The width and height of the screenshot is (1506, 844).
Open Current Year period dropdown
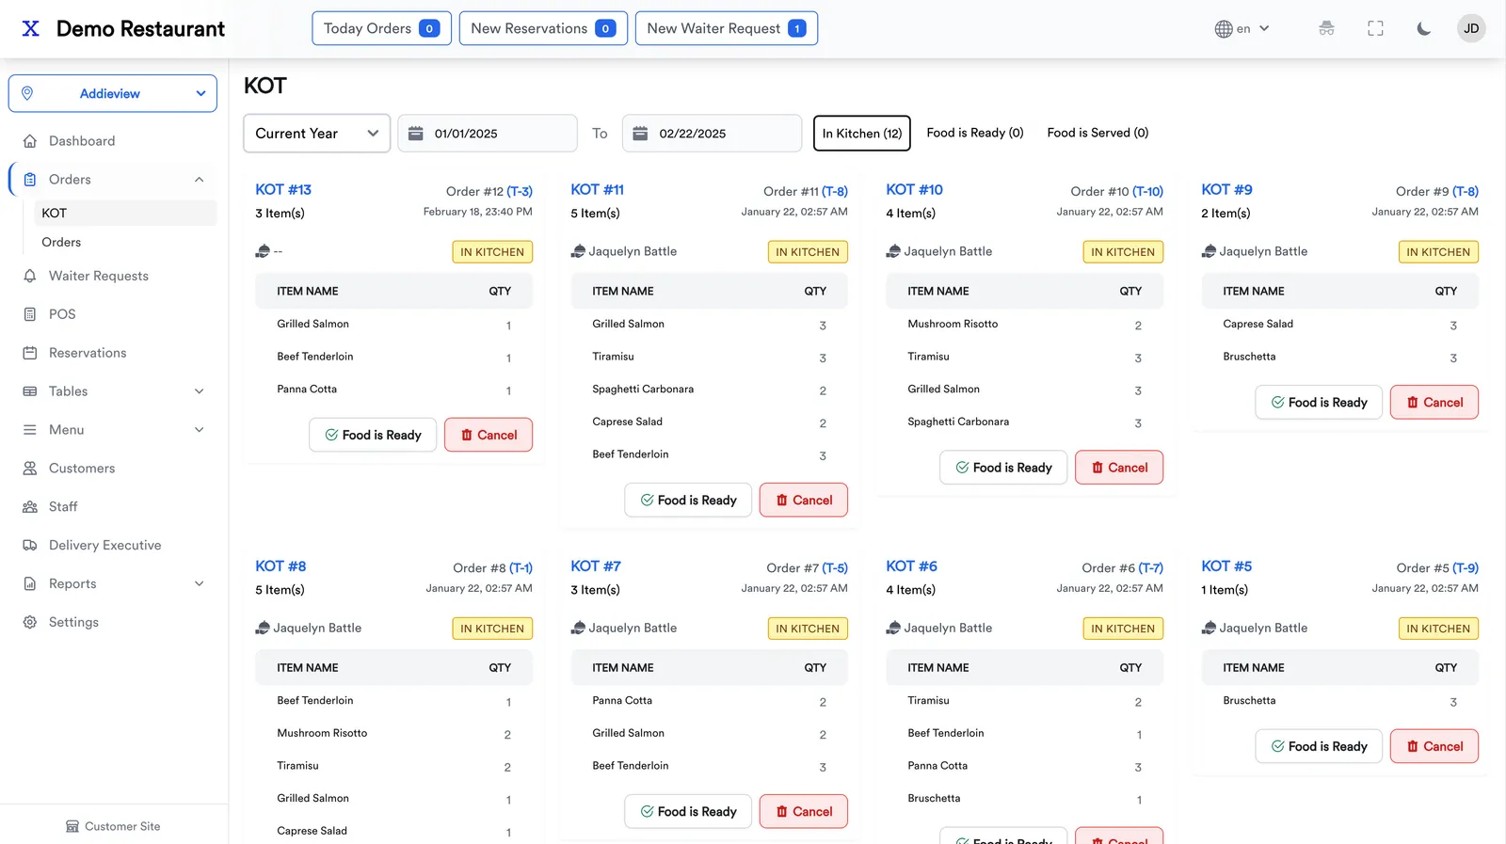pyautogui.click(x=316, y=134)
